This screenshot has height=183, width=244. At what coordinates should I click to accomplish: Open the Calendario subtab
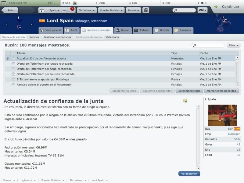click(112, 37)
